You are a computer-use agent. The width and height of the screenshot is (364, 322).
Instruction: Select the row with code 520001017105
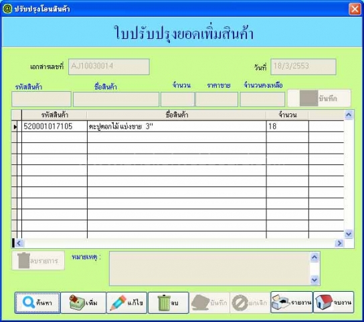click(x=177, y=126)
